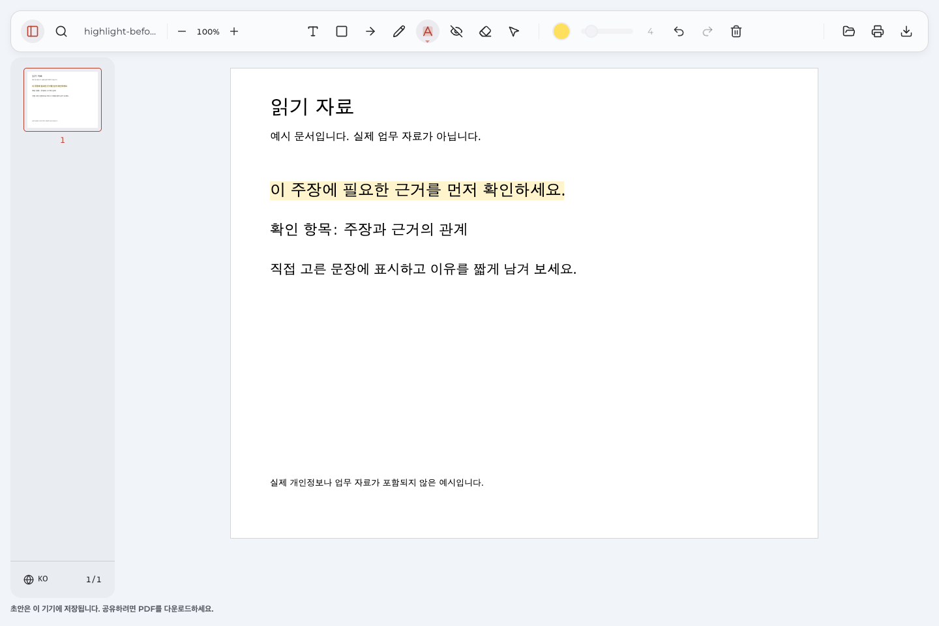The height and width of the screenshot is (626, 939).
Task: Toggle the text Highlight tool
Action: [428, 31]
